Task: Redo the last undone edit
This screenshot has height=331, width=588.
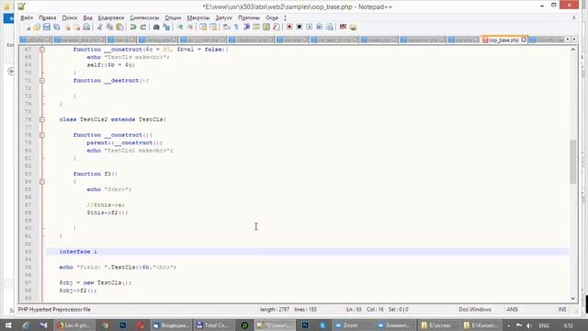Action: 143,27
